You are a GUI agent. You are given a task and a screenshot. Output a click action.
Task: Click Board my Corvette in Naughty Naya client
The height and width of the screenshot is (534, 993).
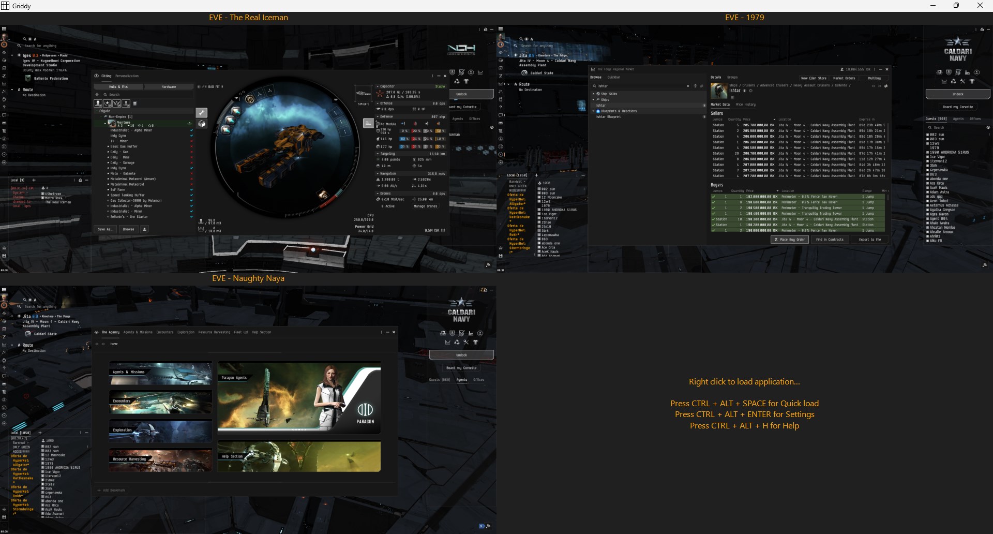pos(461,368)
